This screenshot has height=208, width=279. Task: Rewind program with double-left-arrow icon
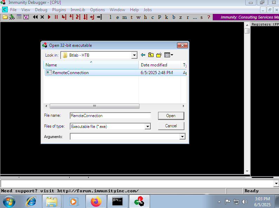coord(35,17)
